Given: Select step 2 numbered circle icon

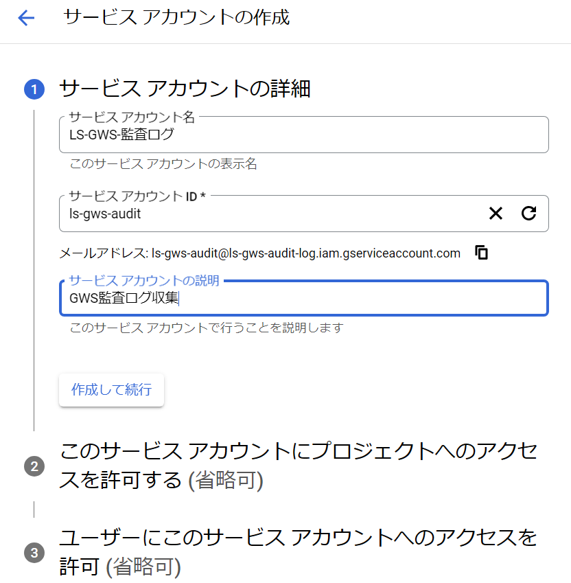Looking at the screenshot, I should [34, 466].
